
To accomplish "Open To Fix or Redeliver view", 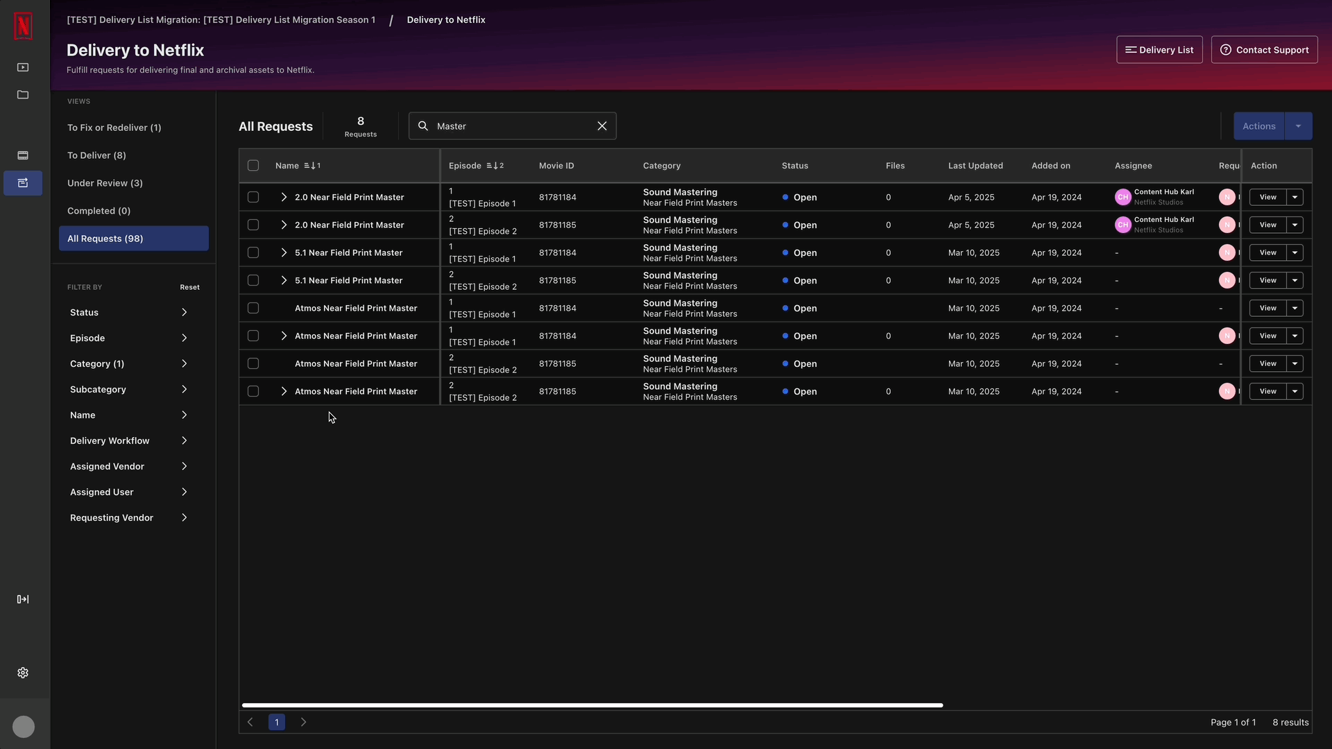I will pos(134,128).
